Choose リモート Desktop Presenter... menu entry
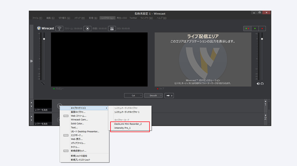The image size is (297, 166). pyautogui.click(x=84, y=131)
